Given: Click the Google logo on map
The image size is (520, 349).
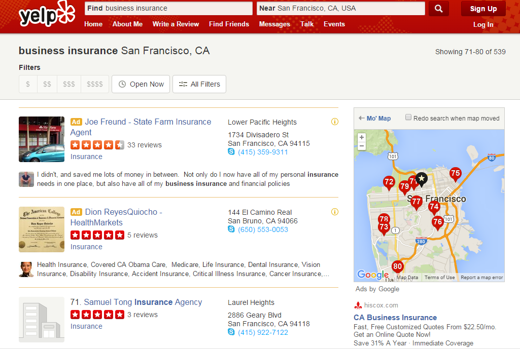Looking at the screenshot, I should [x=373, y=275].
